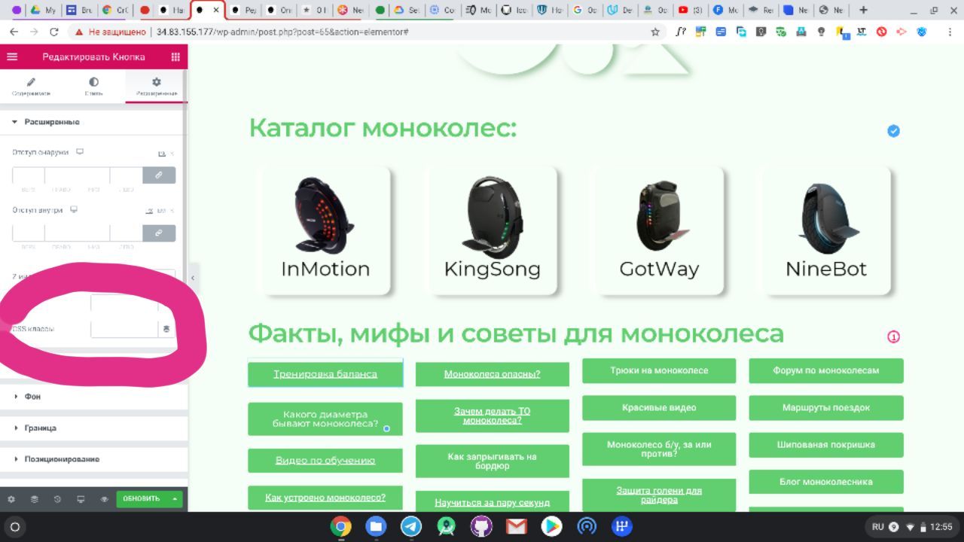
Task: Collapse the Elementor panel with side arrow
Action: 193,278
